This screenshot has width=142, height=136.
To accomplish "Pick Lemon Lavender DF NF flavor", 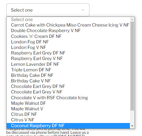I will pos(68,64).
